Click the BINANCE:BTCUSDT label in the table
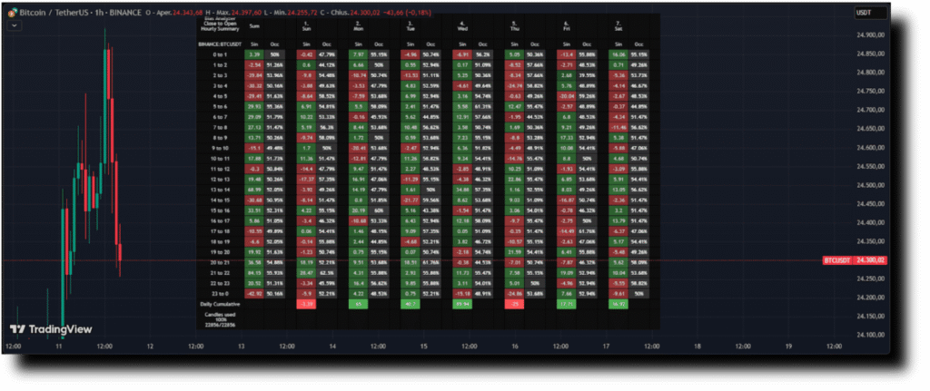Image resolution: width=930 pixels, height=391 pixels. [x=219, y=44]
